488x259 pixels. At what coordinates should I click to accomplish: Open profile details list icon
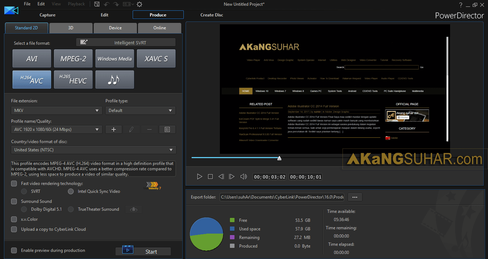pos(167,129)
